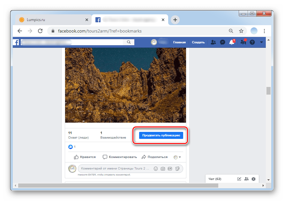Add a GIF to the comment

tap(170, 169)
